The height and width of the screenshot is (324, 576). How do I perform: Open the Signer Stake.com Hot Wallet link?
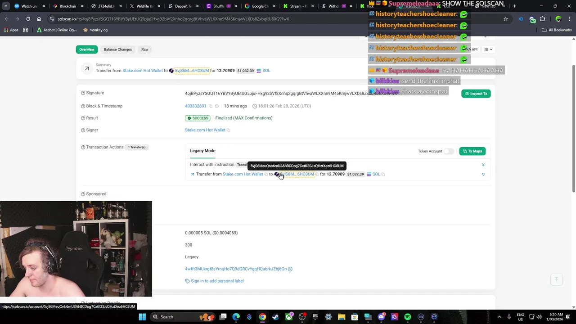[x=205, y=130]
